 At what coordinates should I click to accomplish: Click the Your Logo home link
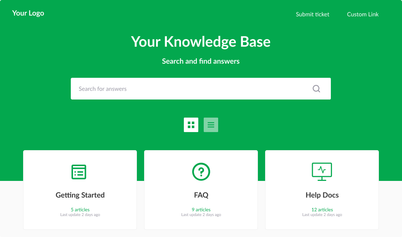click(x=28, y=13)
